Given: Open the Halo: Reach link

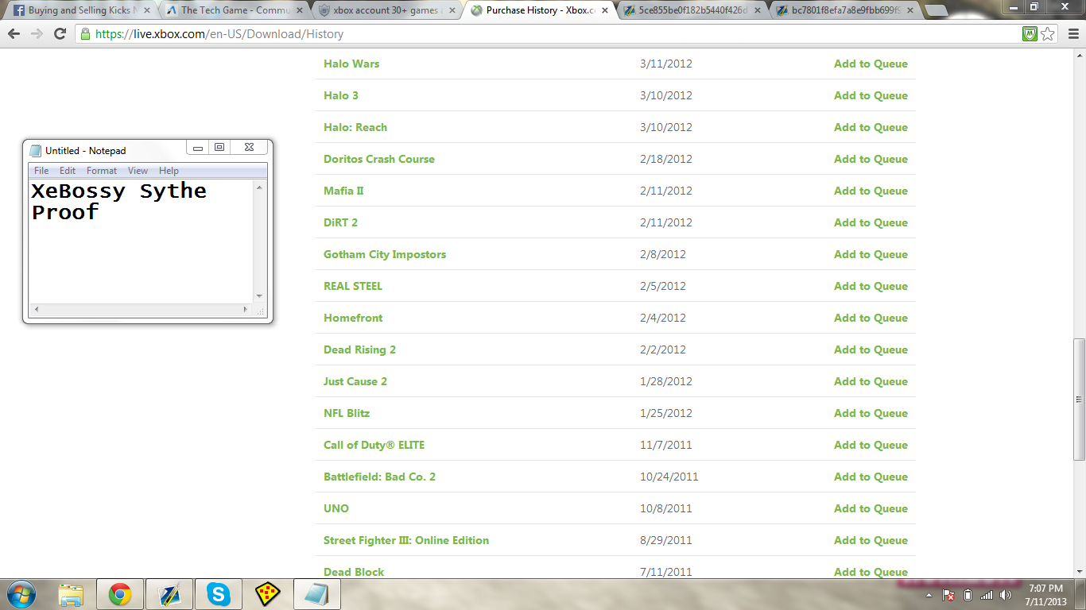Looking at the screenshot, I should pyautogui.click(x=355, y=127).
